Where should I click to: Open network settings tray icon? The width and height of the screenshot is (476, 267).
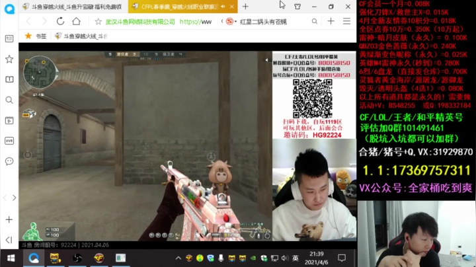point(274,258)
